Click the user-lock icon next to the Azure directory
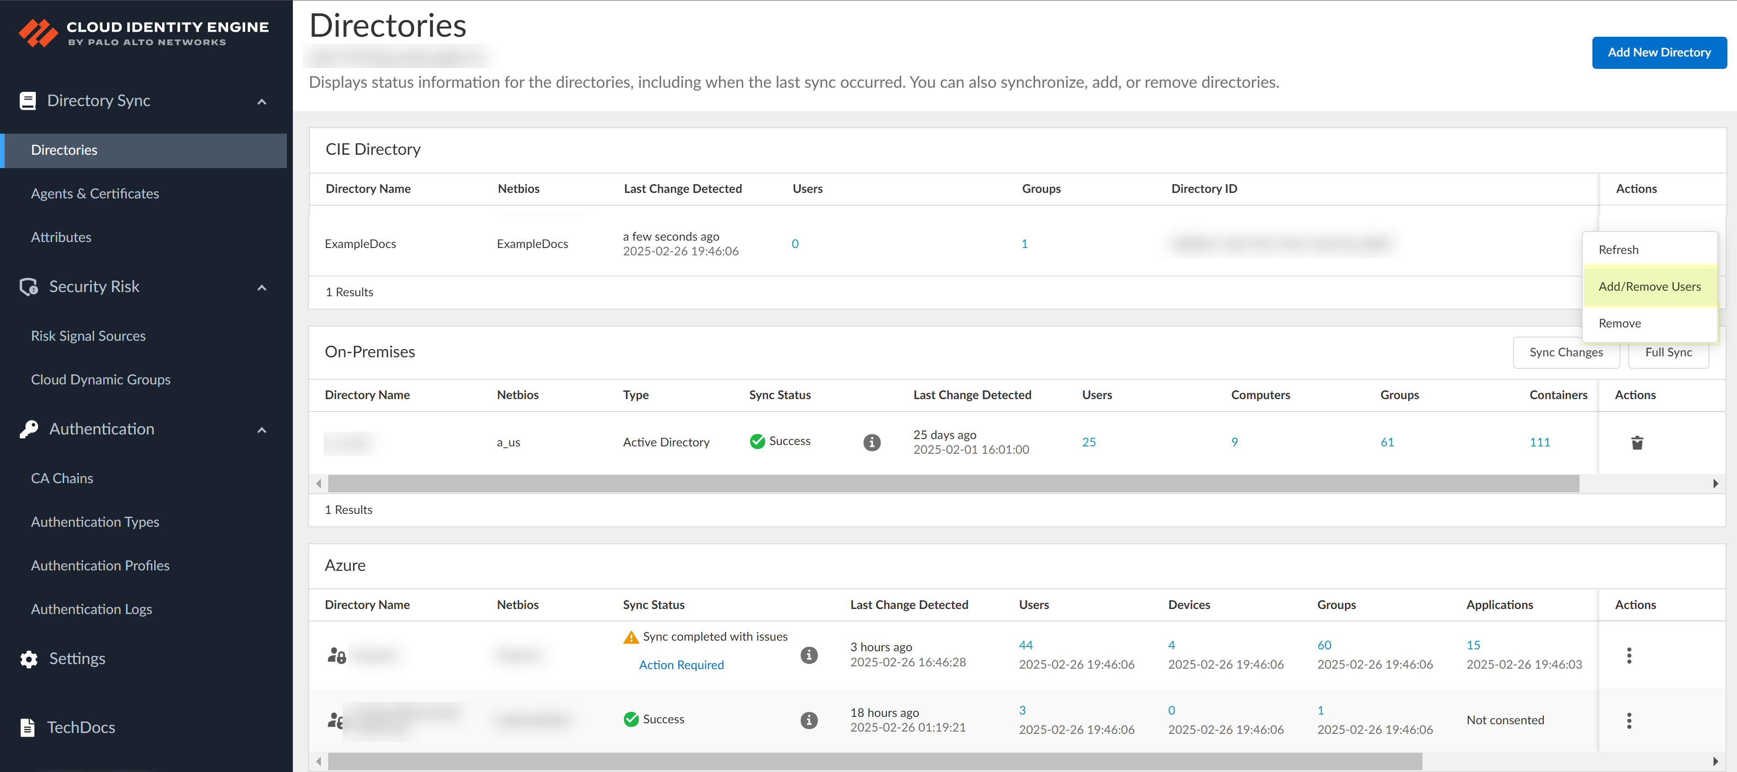 [x=336, y=654]
